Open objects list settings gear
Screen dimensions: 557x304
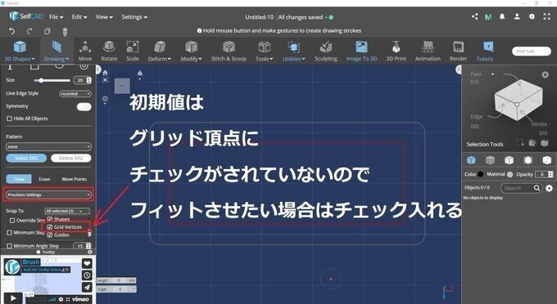[x=549, y=188]
